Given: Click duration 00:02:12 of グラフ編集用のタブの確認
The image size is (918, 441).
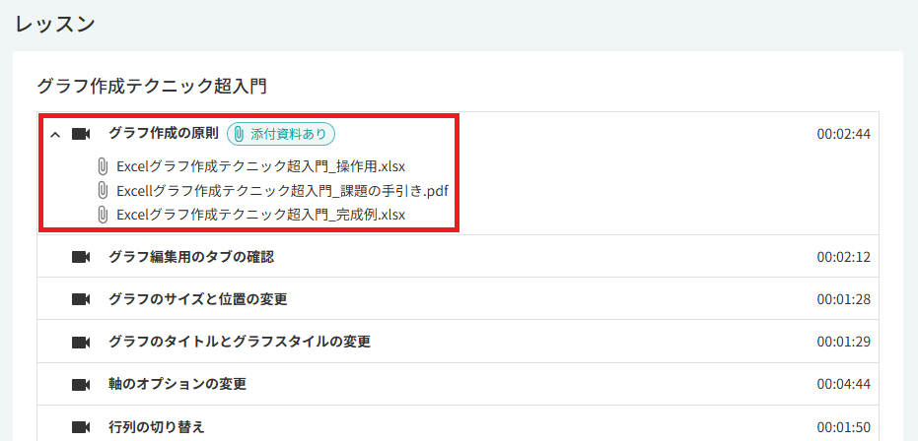Looking at the screenshot, I should coord(844,257).
